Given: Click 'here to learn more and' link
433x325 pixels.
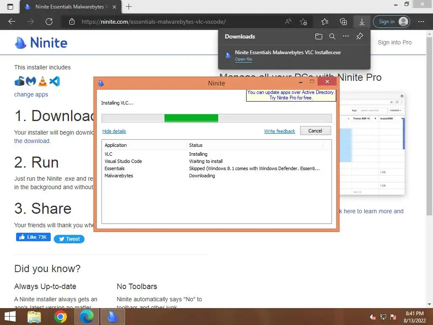Looking at the screenshot, I should [x=373, y=211].
